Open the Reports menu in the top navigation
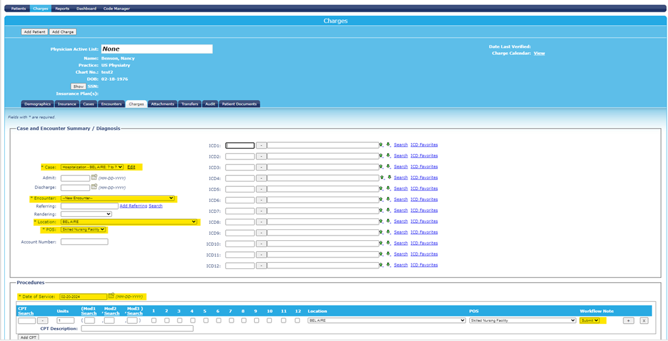Image resolution: width=668 pixels, height=341 pixels. (62, 8)
